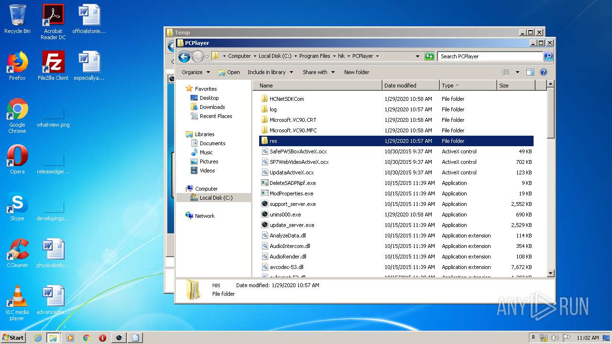Screen dimensions: 612x344
Task: Select whatview.png desktop file
Action: click(53, 118)
